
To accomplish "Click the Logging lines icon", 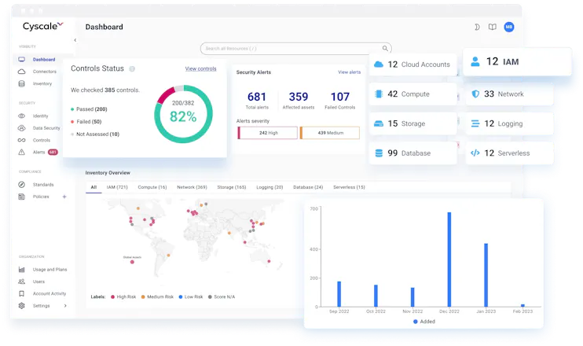I will [475, 123].
